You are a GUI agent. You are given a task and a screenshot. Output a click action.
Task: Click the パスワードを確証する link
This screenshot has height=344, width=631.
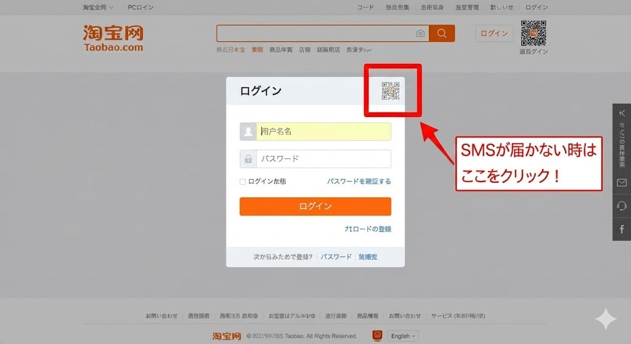(359, 182)
